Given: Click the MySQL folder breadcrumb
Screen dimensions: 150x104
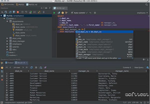Looking at the screenshot, I should click(x=20, y=4).
